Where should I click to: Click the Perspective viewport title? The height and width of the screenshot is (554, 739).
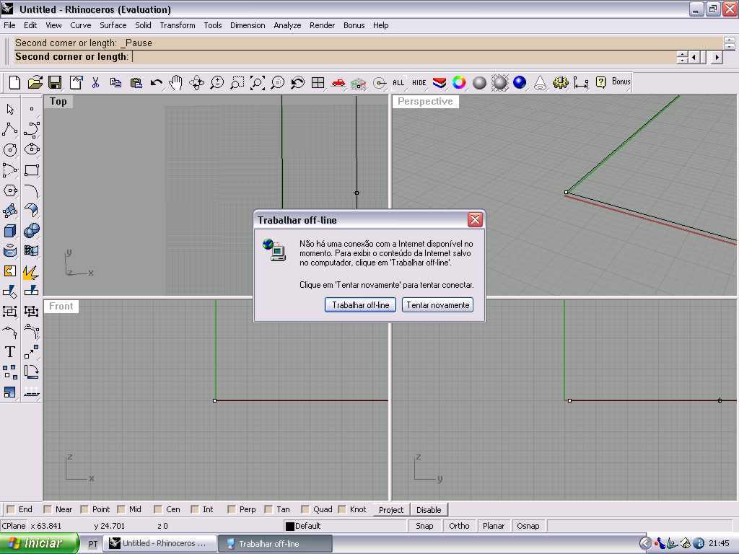point(425,101)
